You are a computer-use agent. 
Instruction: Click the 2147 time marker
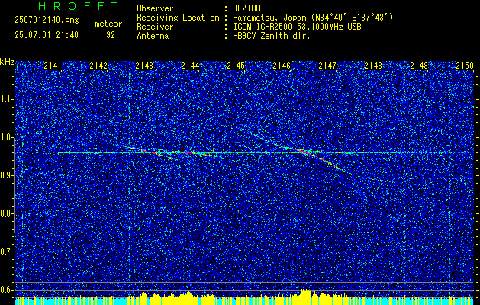(327, 66)
